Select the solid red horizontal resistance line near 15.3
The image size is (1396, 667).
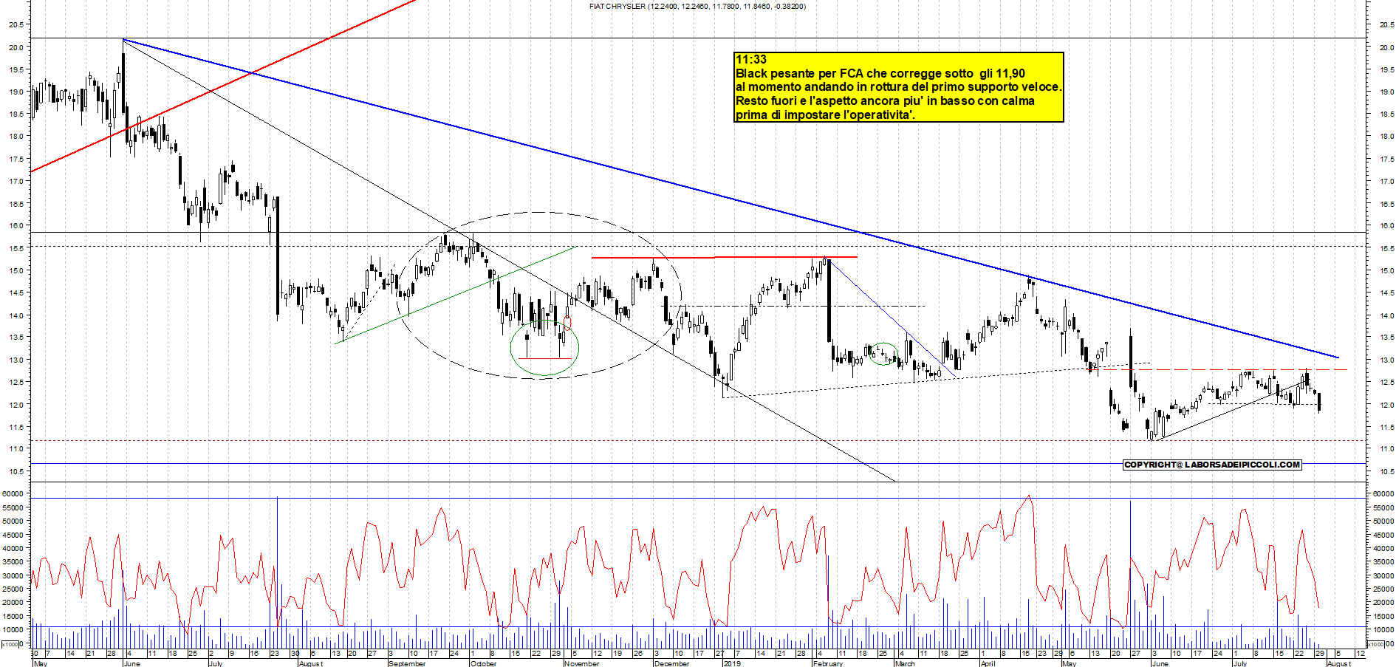click(x=725, y=257)
